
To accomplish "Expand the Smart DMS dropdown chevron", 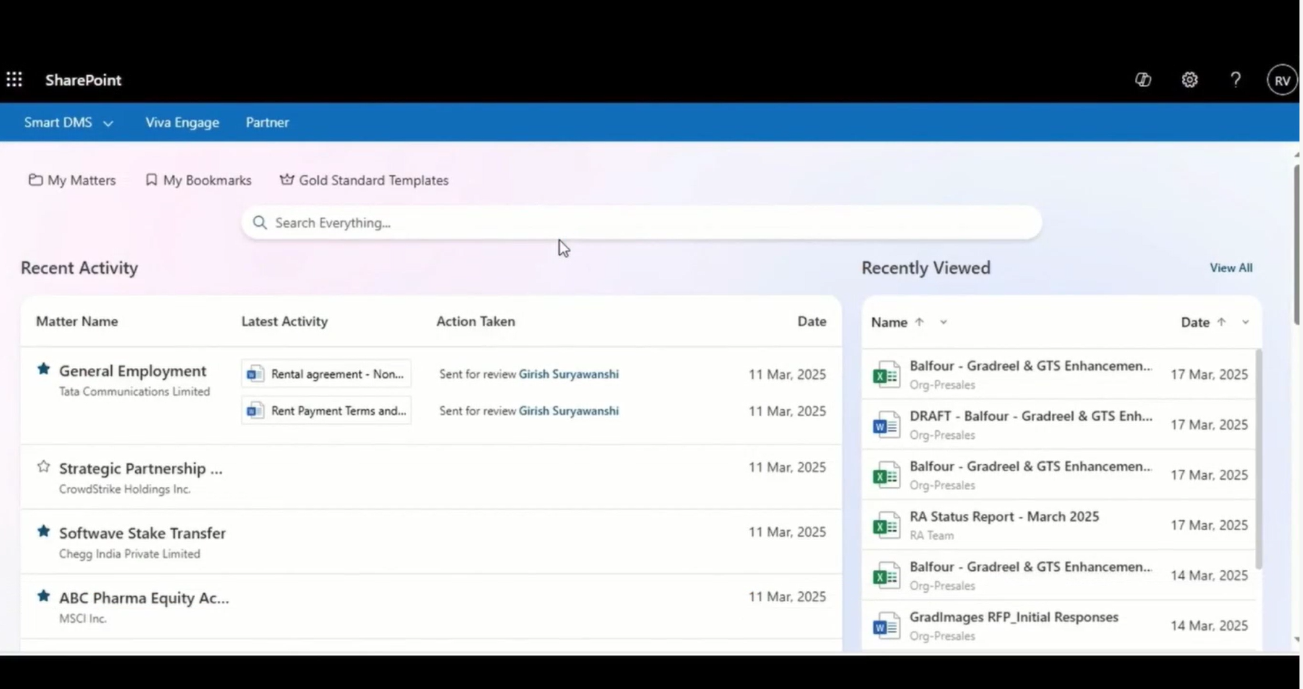I will click(x=108, y=123).
